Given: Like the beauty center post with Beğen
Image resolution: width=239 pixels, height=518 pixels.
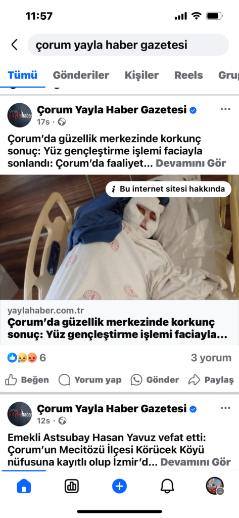Looking at the screenshot, I should (x=27, y=380).
